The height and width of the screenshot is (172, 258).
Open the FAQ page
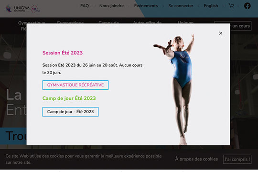tap(85, 6)
